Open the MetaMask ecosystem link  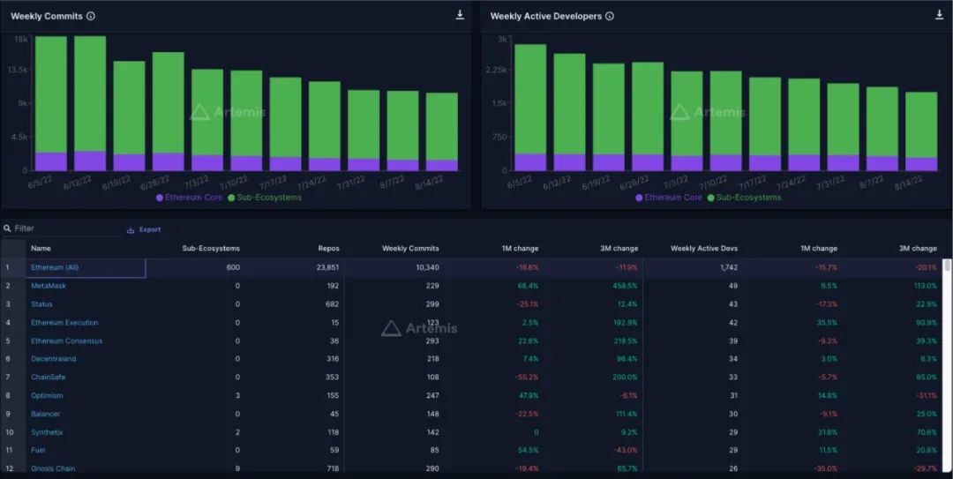point(49,286)
